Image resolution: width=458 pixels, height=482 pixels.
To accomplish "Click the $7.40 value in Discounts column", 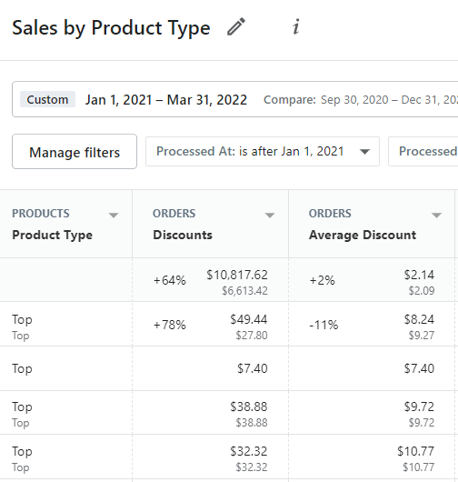I will (253, 368).
